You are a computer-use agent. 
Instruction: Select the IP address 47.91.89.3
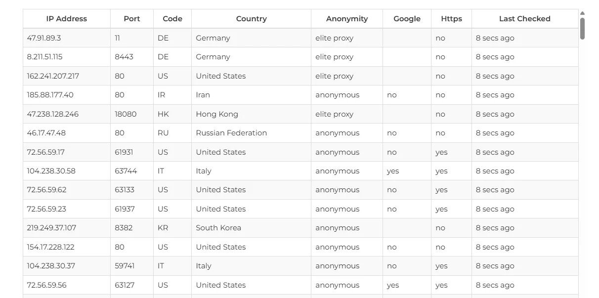click(43, 38)
